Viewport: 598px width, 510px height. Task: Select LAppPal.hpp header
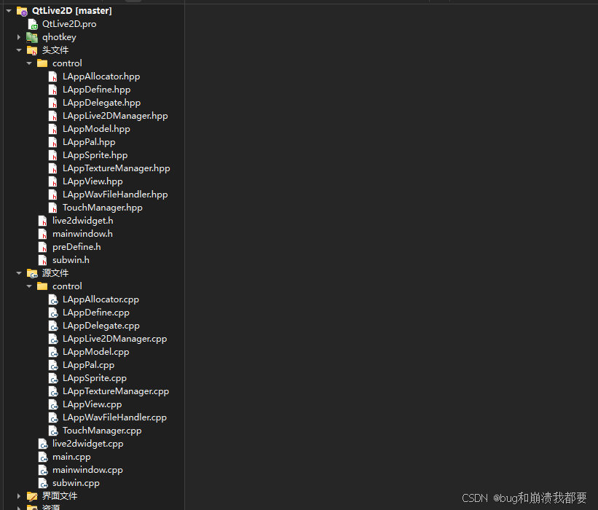89,142
